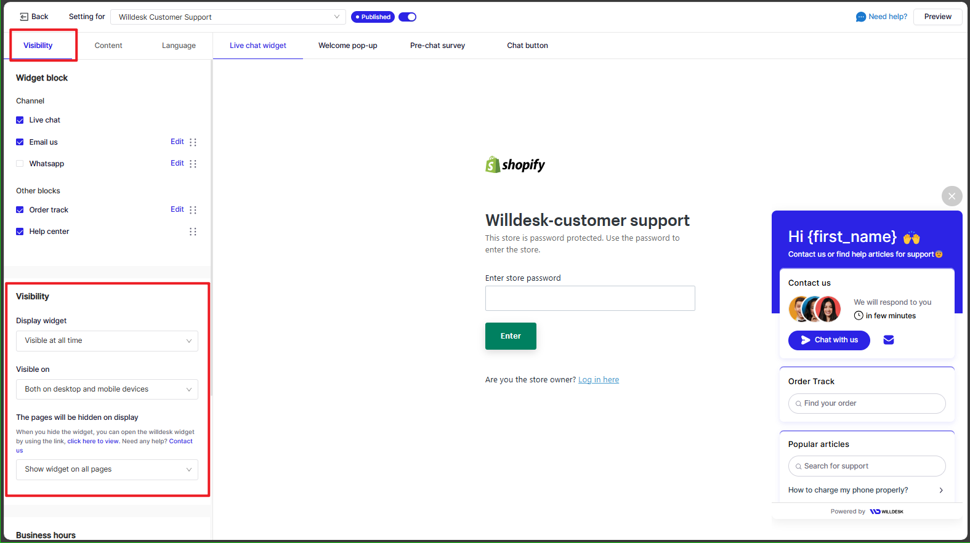Click the agent avatars in Contact us card

pyautogui.click(x=815, y=309)
